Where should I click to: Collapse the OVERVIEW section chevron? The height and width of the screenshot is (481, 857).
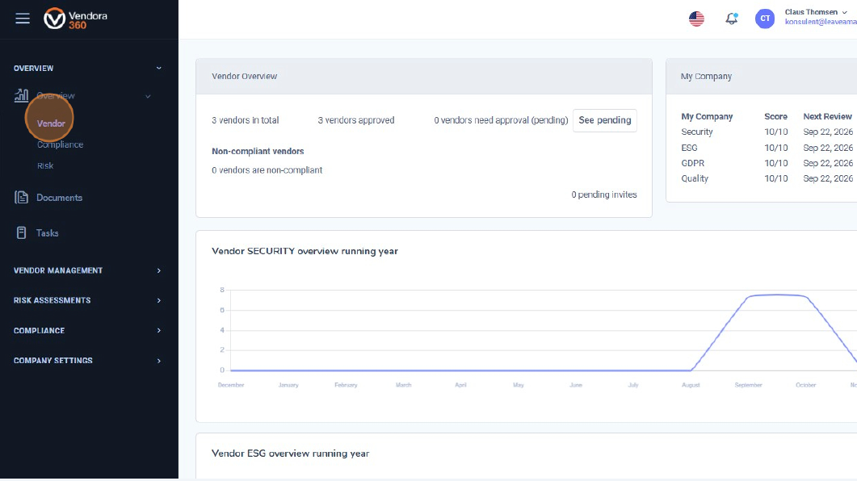tap(159, 69)
